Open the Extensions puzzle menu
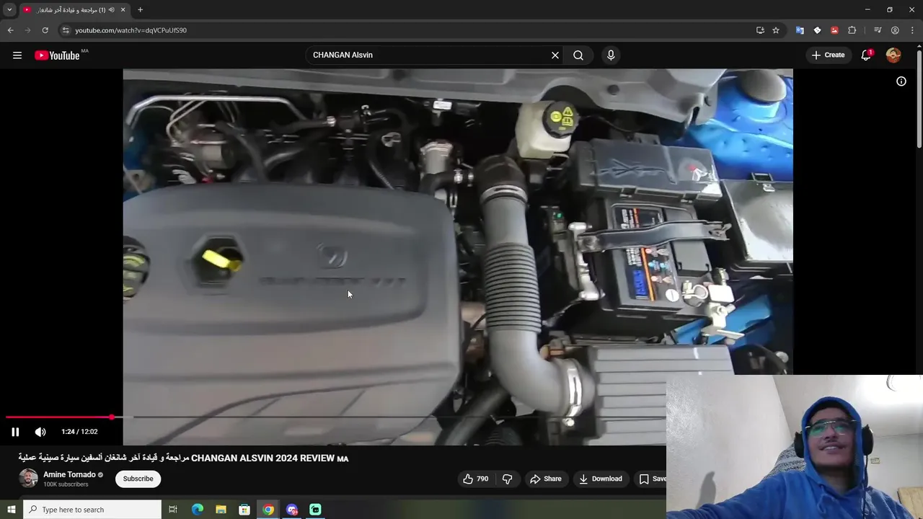The image size is (923, 519). click(852, 30)
